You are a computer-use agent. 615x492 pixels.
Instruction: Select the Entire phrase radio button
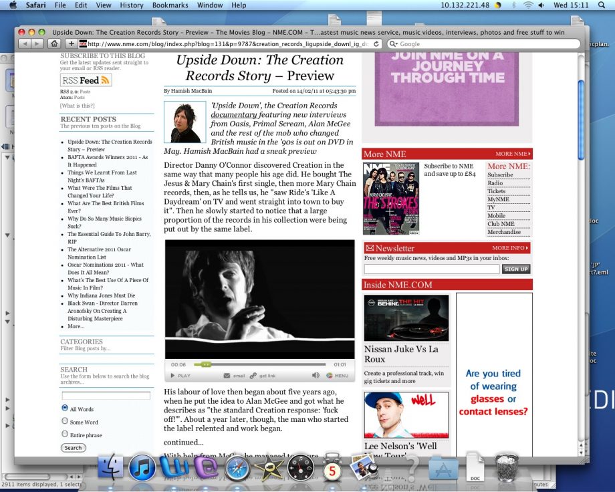pyautogui.click(x=65, y=434)
